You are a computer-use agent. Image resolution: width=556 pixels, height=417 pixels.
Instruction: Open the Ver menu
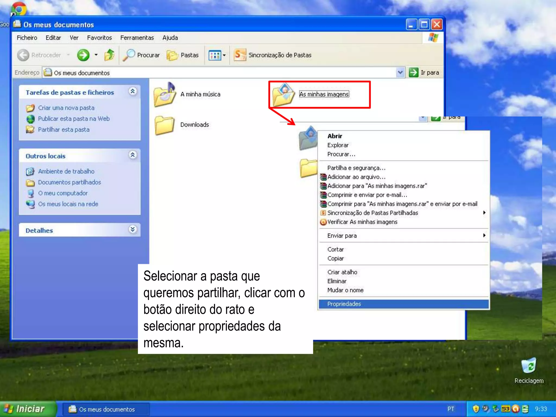pyautogui.click(x=74, y=38)
